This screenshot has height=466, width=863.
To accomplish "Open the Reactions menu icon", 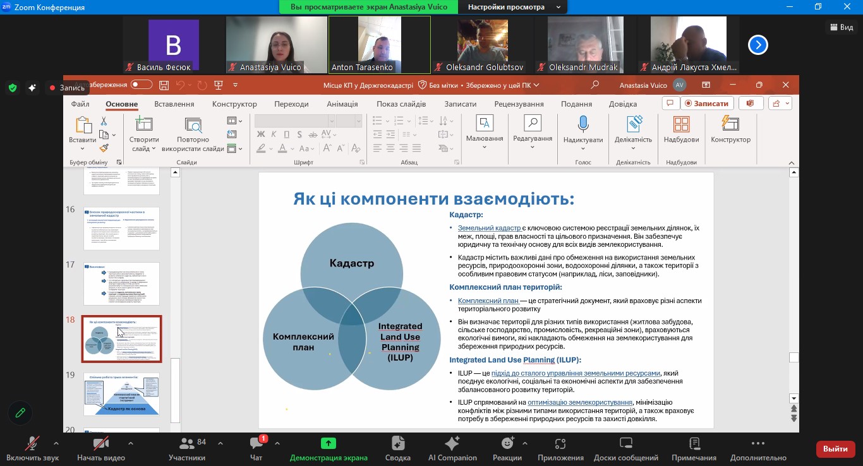I will pos(507,444).
